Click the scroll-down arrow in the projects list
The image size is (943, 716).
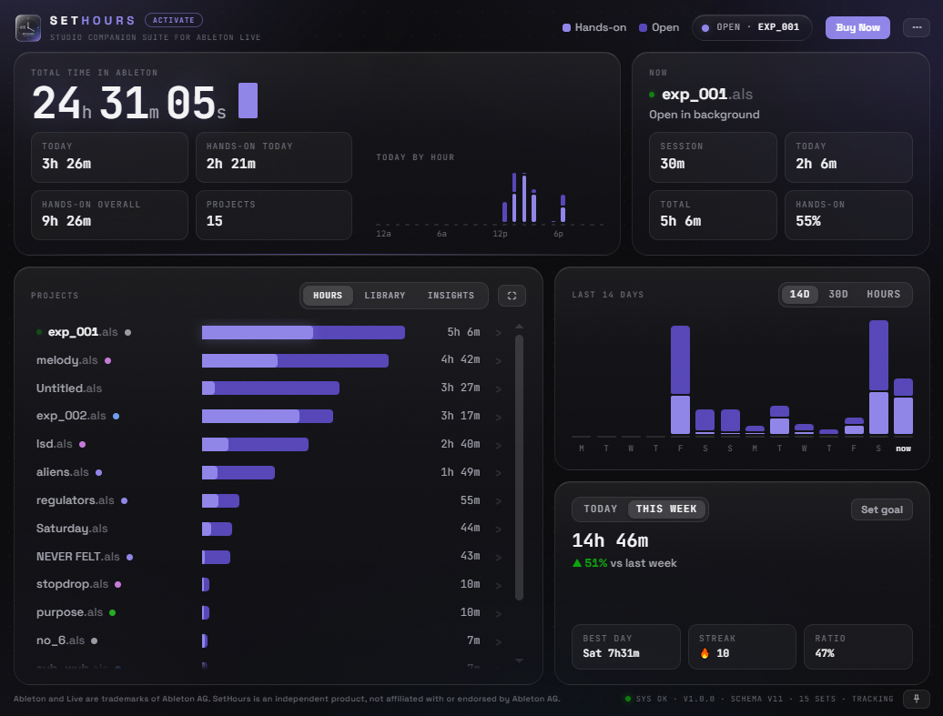(x=519, y=661)
